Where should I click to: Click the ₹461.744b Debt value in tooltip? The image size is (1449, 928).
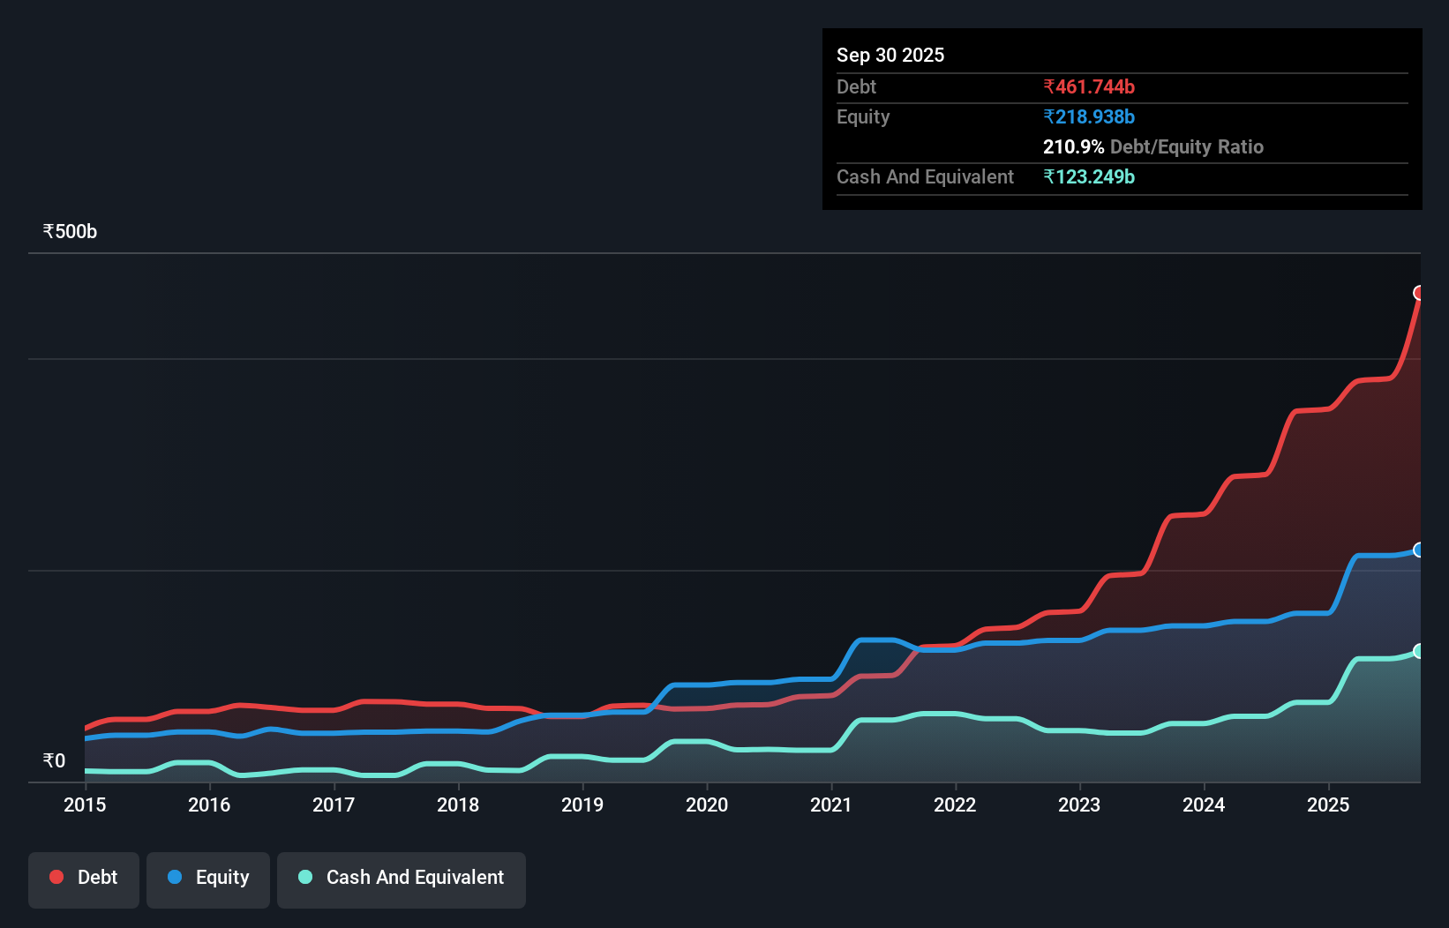click(x=1090, y=86)
